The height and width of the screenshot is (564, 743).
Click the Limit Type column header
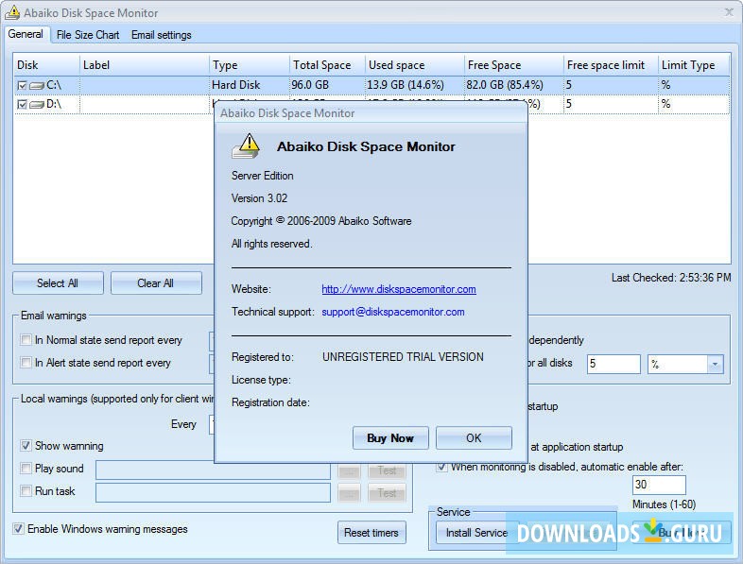[694, 65]
